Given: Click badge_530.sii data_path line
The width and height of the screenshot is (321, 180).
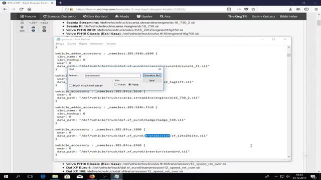Looking at the screenshot, I should (x=121, y=120).
